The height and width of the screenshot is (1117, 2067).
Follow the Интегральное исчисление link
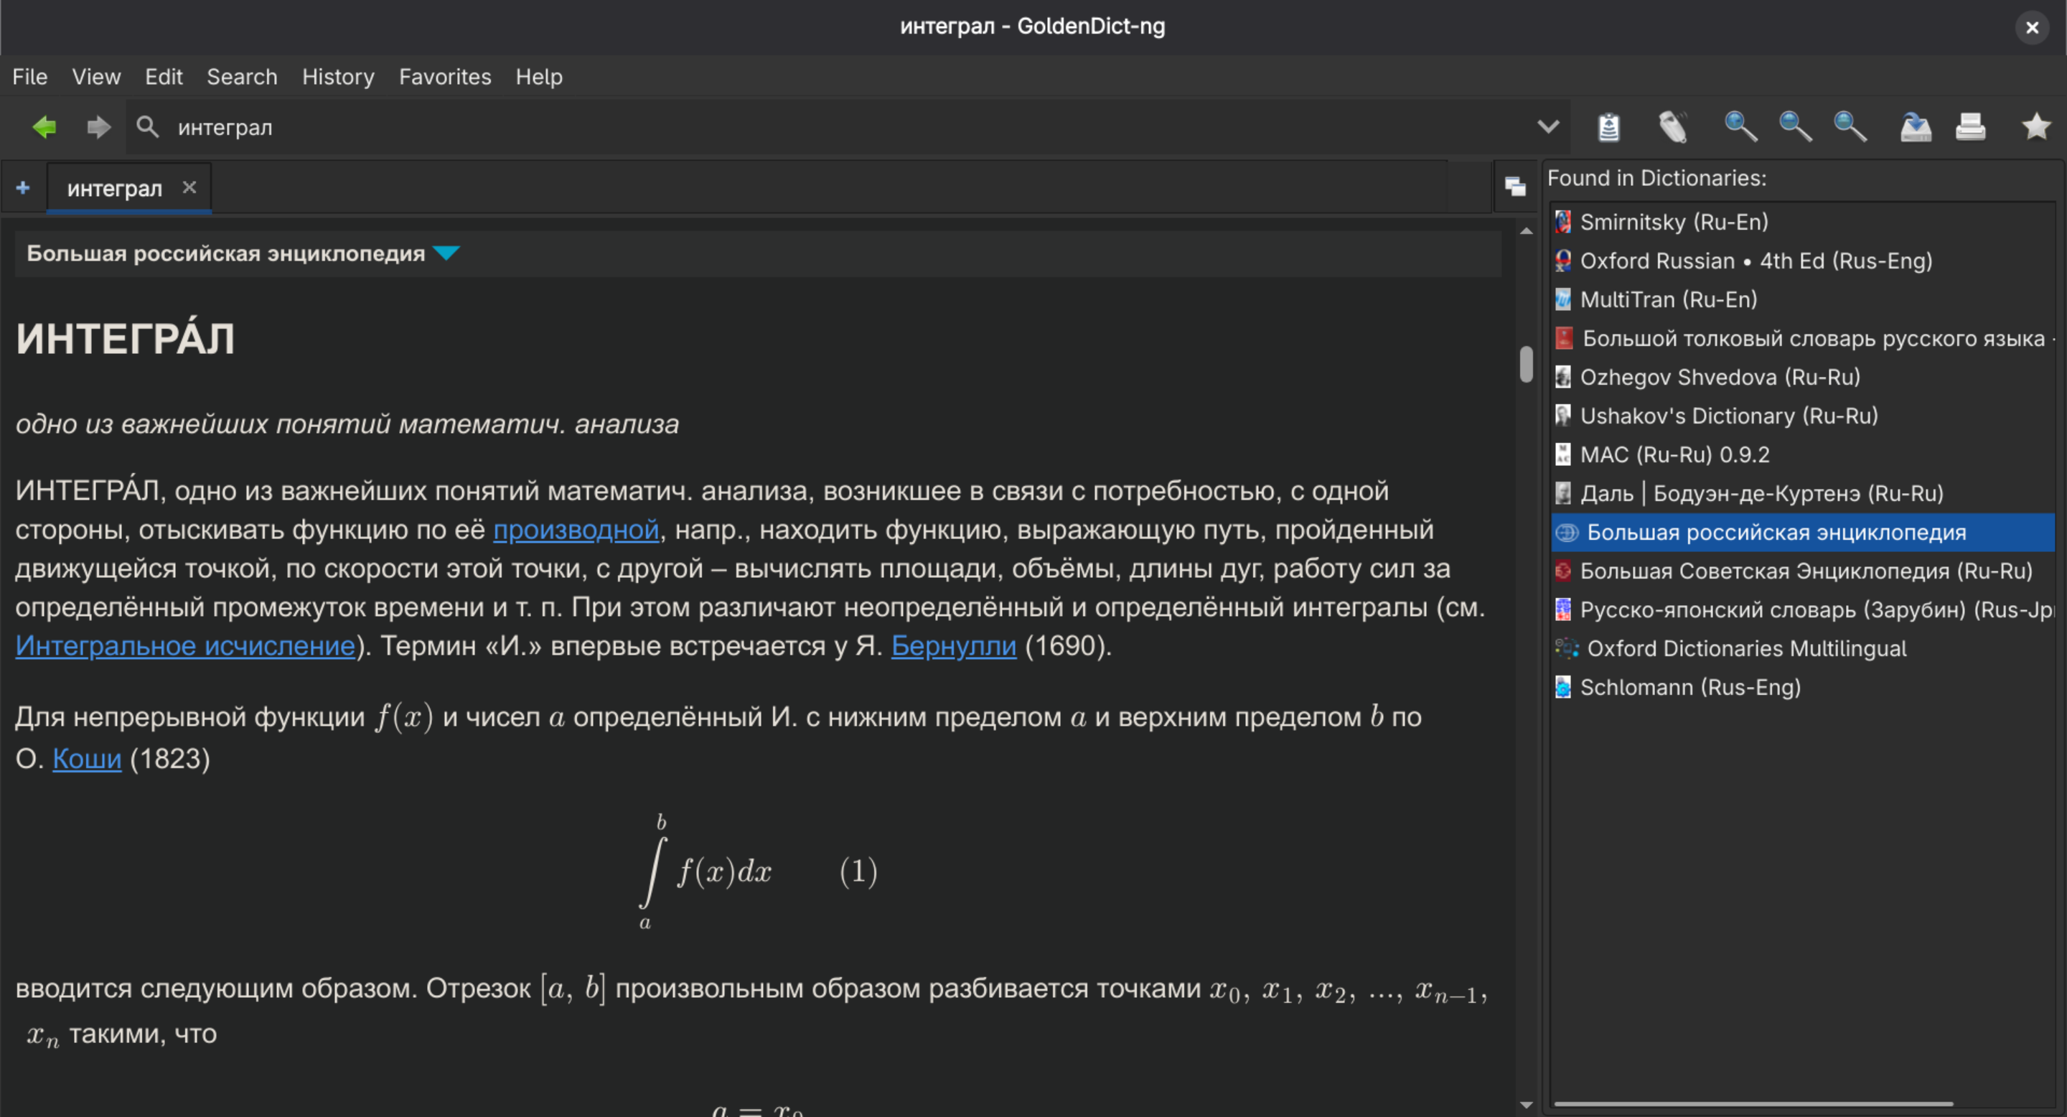click(x=185, y=646)
